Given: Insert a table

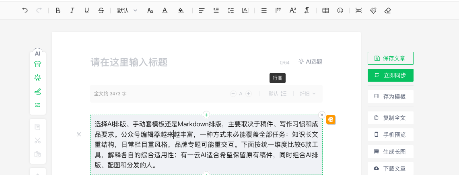Looking at the screenshot, I should coord(325,10).
